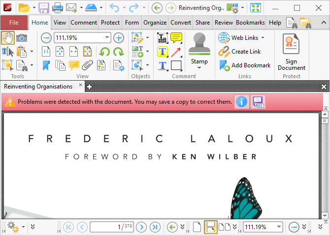Redo the last action
Viewport: 330px width, 236px height.
click(x=134, y=8)
